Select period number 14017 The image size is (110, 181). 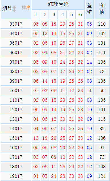(x=16, y=129)
